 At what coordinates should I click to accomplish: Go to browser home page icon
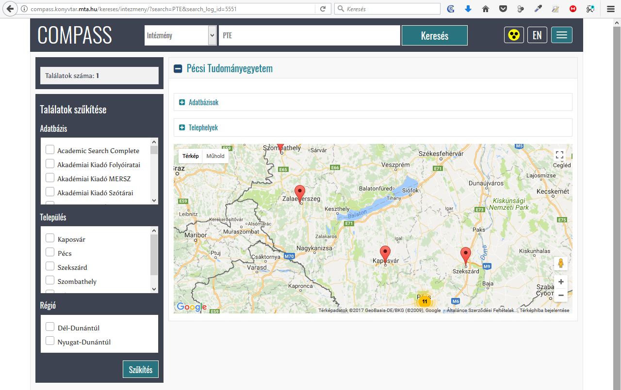click(x=486, y=9)
